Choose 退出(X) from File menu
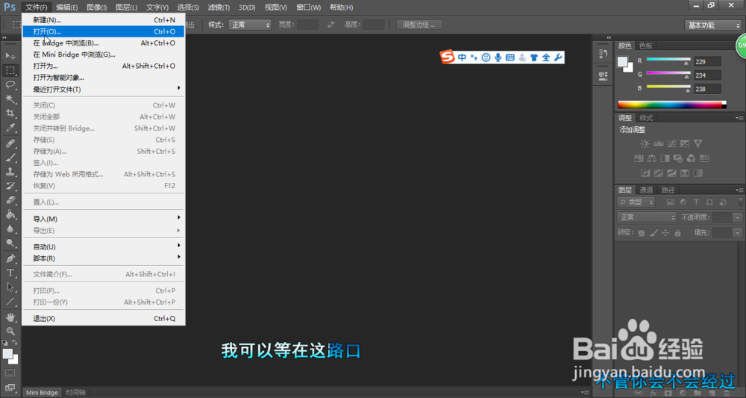Screen dimensions: 746x398 click(103, 319)
